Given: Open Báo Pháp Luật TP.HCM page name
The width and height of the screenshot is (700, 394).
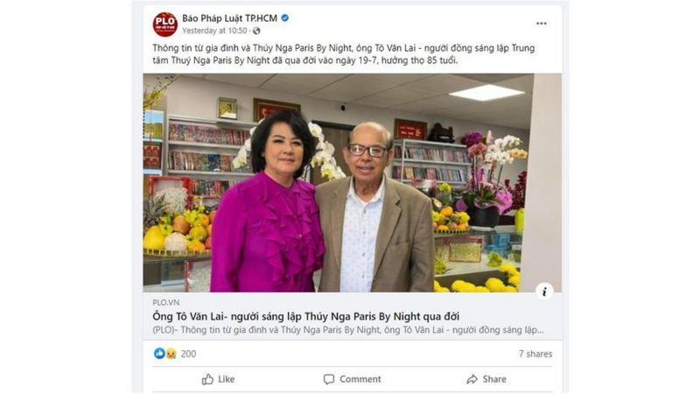Looking at the screenshot, I should pyautogui.click(x=229, y=18).
